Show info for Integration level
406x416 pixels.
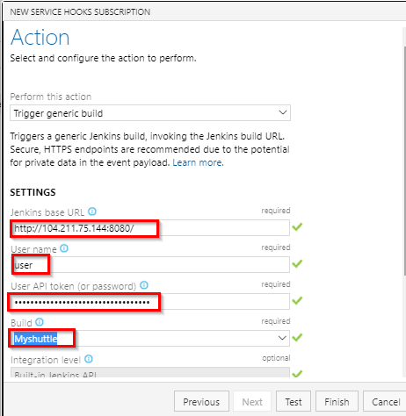coord(89,359)
